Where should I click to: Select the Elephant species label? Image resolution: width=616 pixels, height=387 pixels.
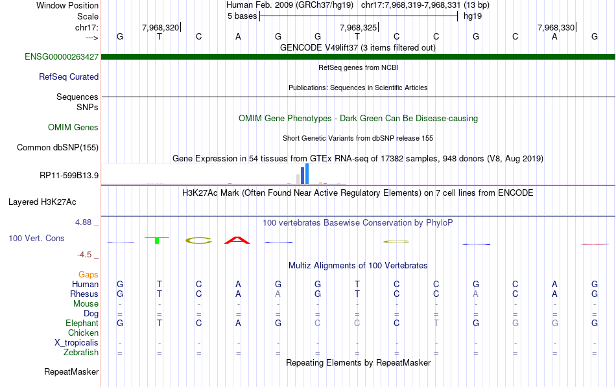tap(82, 323)
